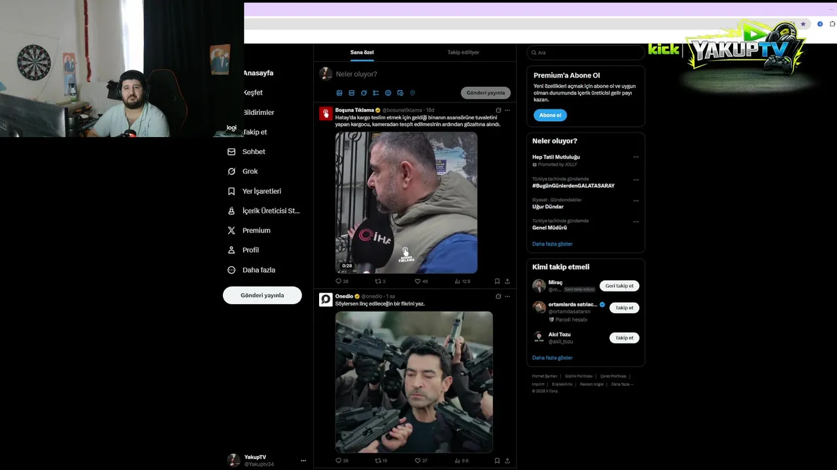Reply to the Onedio post

click(341, 461)
